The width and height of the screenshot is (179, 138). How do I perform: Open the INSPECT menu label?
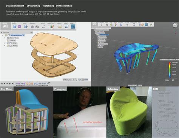[x=59, y=23]
